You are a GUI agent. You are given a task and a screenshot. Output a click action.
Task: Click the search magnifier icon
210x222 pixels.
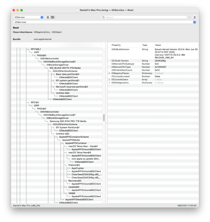pos(103,17)
